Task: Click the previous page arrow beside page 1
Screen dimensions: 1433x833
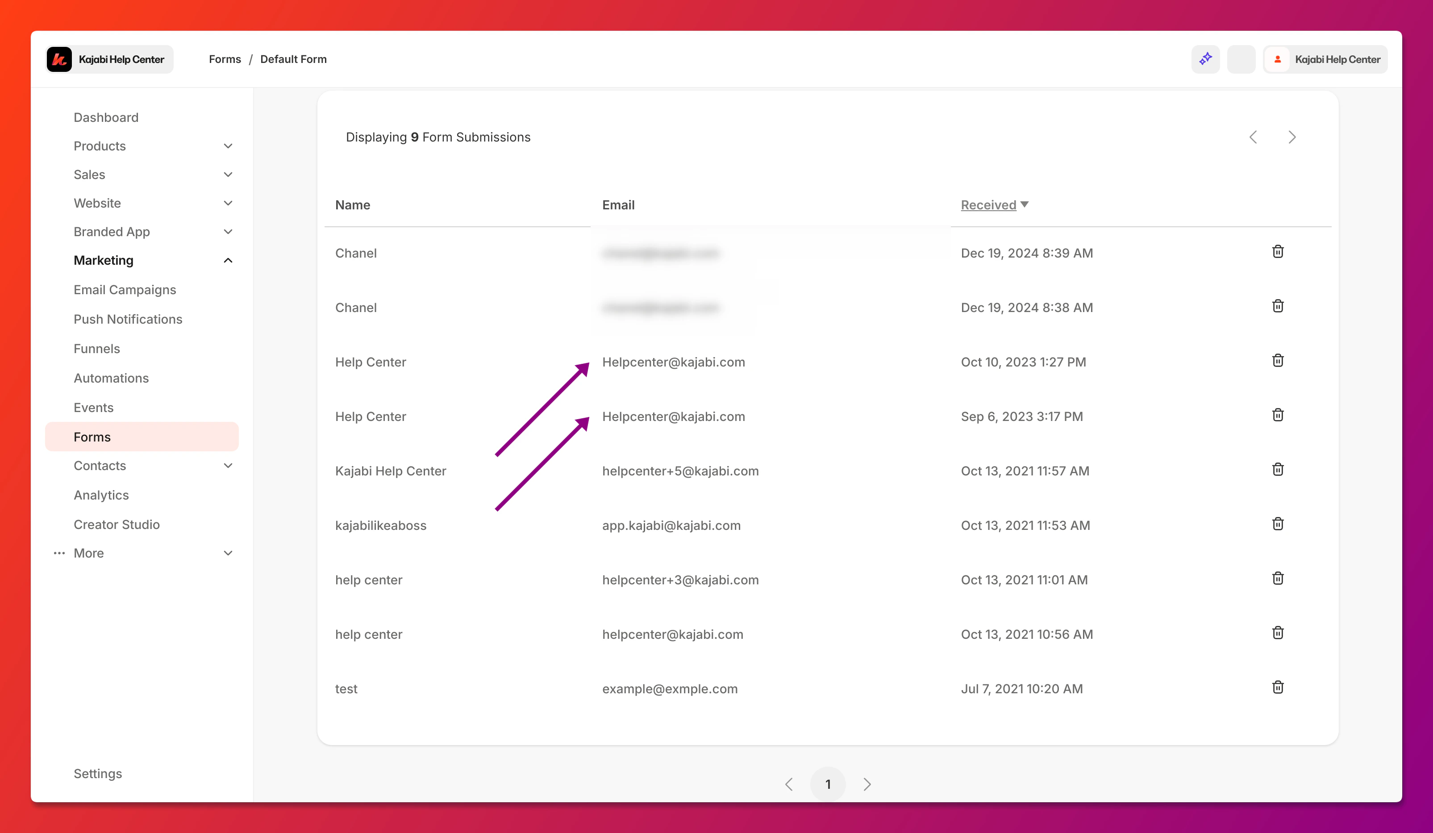Action: point(789,785)
